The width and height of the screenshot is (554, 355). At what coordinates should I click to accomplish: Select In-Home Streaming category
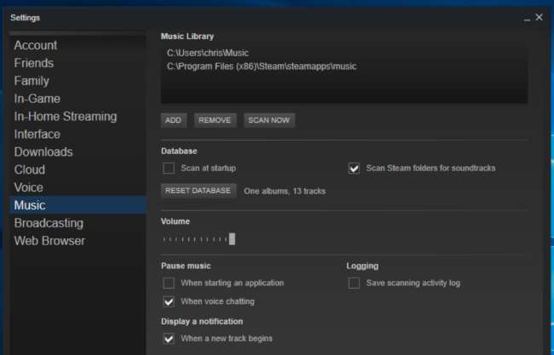tap(66, 117)
